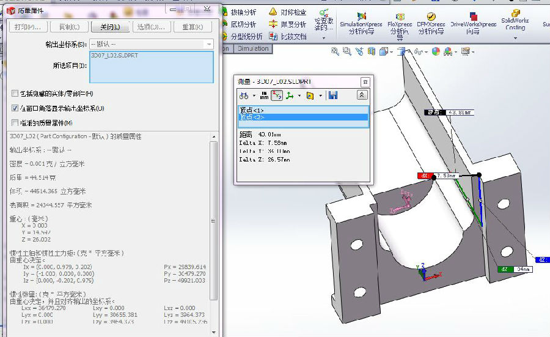Click the save icon in Measure dialog
550x337 pixels.
point(333,95)
